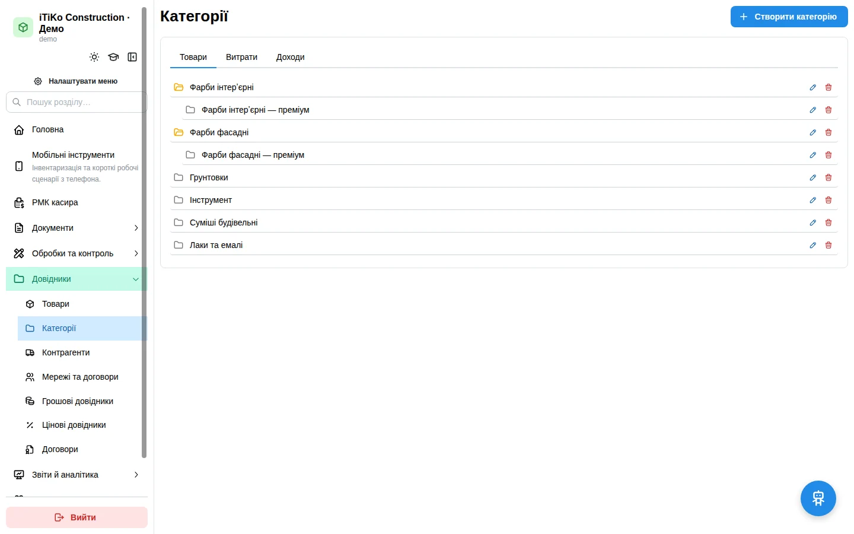The width and height of the screenshot is (854, 534).
Task: Collapse the Фарби фасадні open folder
Action: pyautogui.click(x=179, y=132)
